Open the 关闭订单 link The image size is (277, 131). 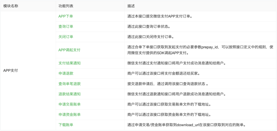click(x=66, y=37)
